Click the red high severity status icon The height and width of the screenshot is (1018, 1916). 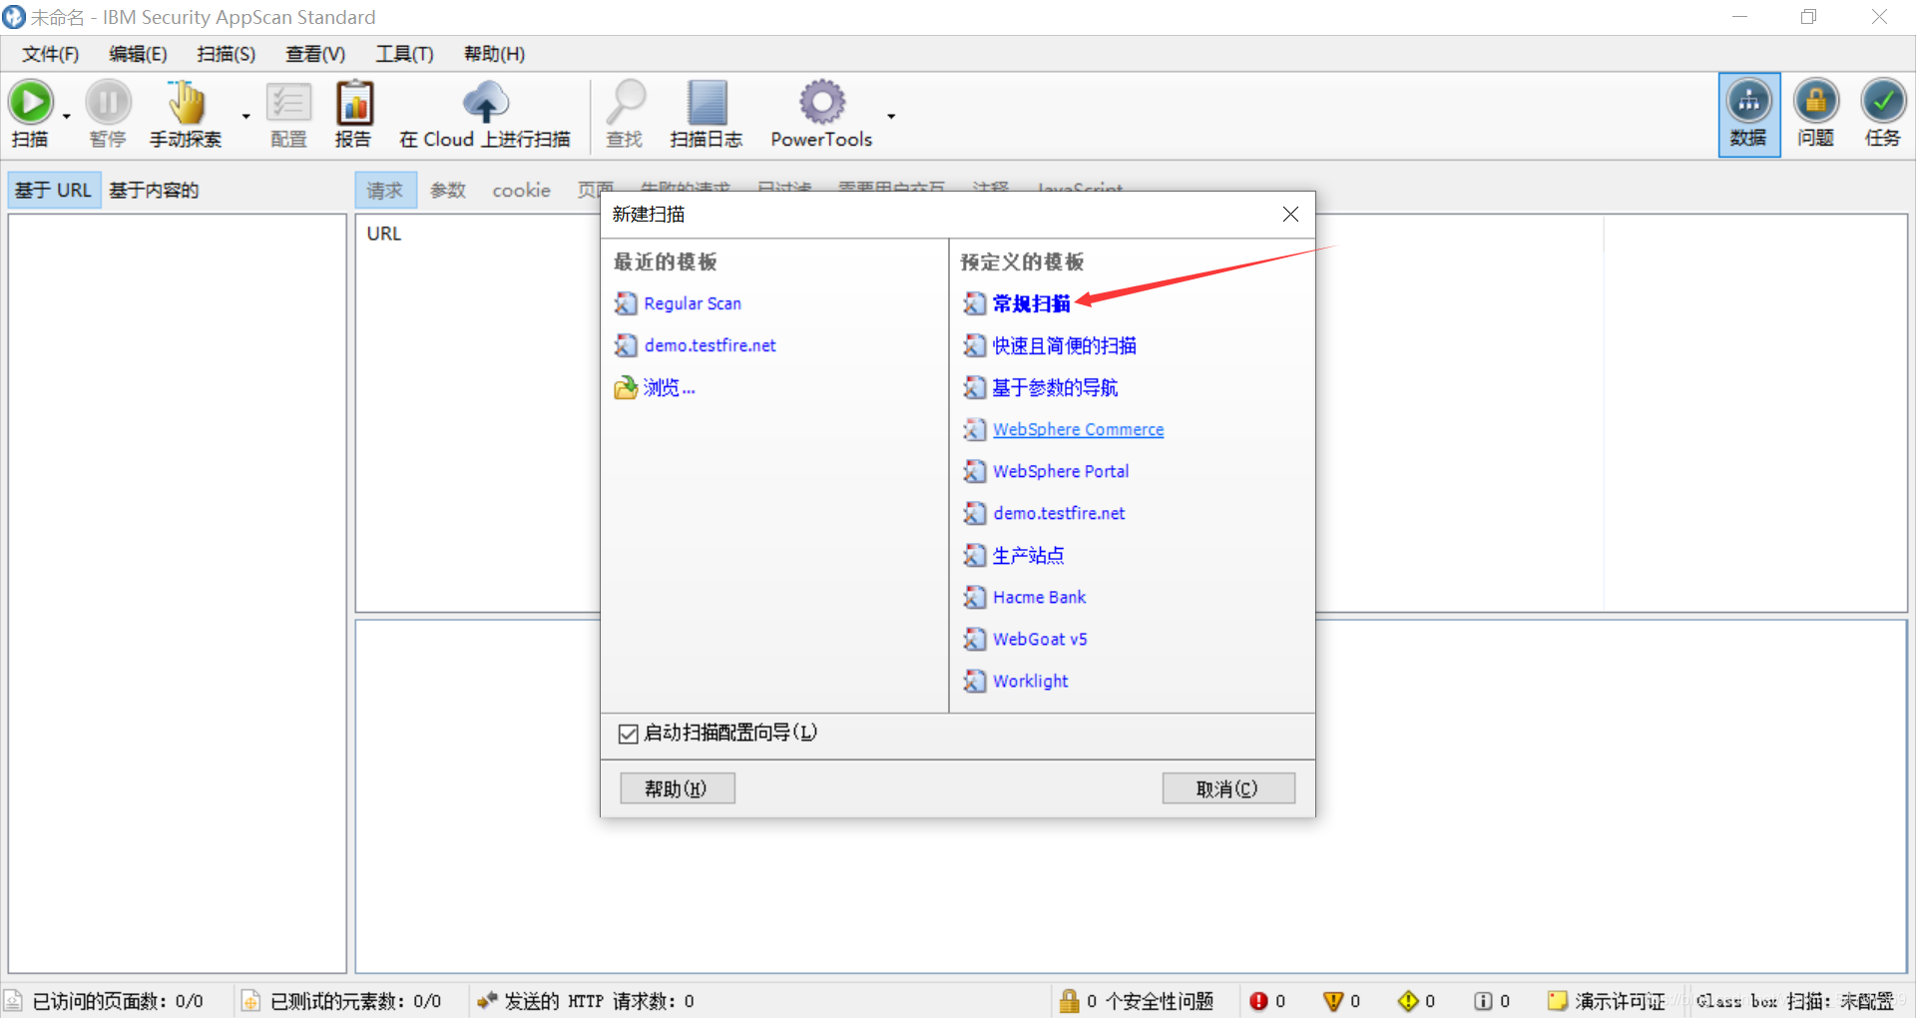pos(1258,1001)
